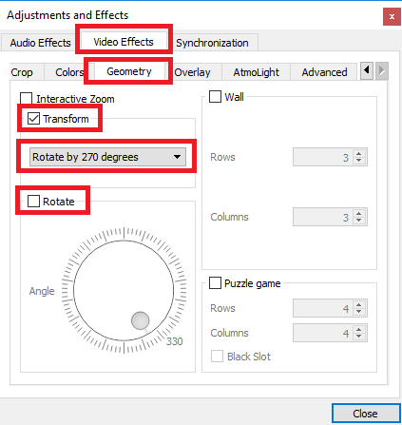Uncheck the Transform checkbox
402x425 pixels.
click(33, 119)
